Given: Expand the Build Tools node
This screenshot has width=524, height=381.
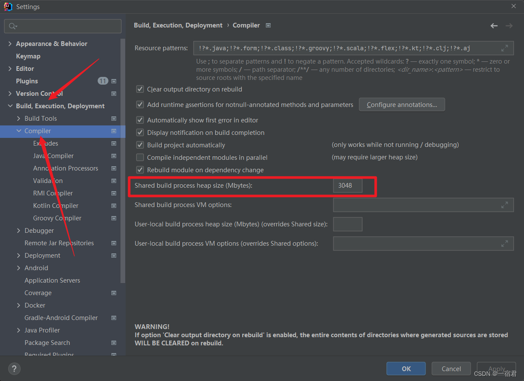Looking at the screenshot, I should coord(18,119).
